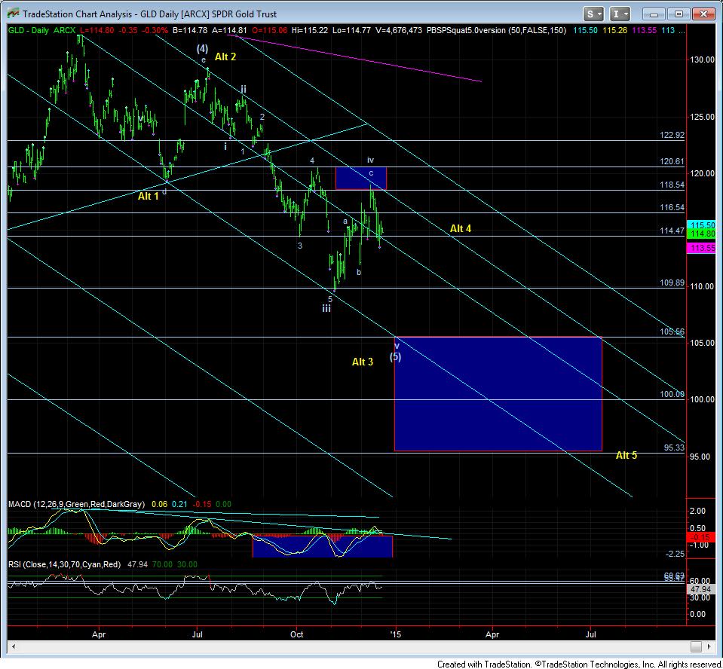The width and height of the screenshot is (723, 669).
Task: Select the small blue rectangle under wave iv
Action: coord(360,179)
